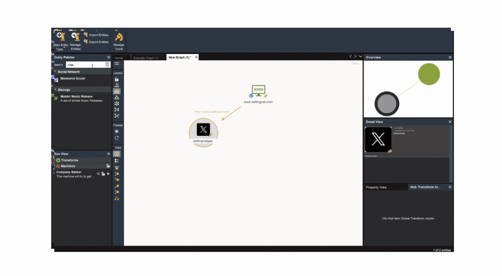Select the highlighted normal view icon
The image size is (502, 276).
(117, 154)
